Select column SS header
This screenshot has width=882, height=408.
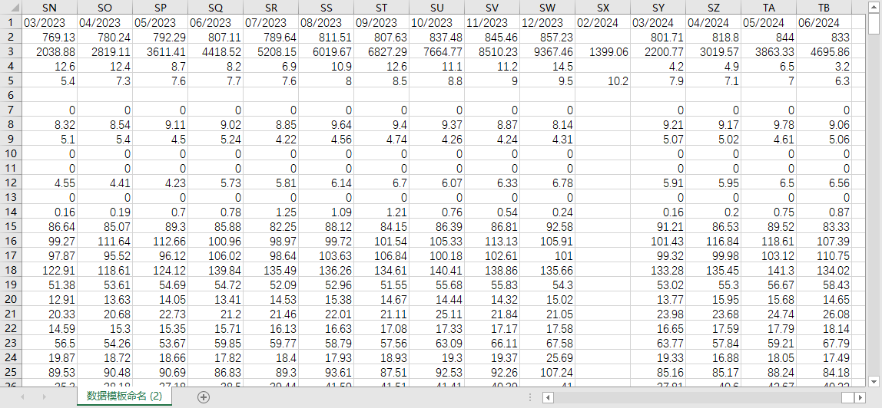pyautogui.click(x=327, y=8)
